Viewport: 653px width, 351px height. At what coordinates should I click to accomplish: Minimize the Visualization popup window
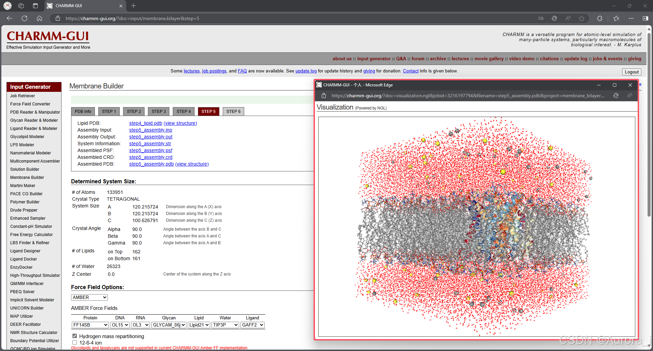click(x=599, y=85)
